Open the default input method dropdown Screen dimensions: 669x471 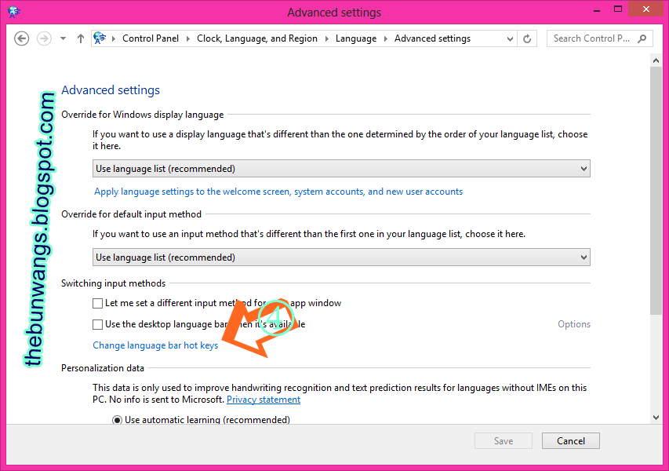coord(584,257)
